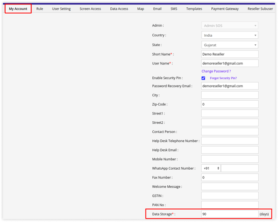Click the Change Password link
This screenshot has height=222, width=278.
click(216, 71)
